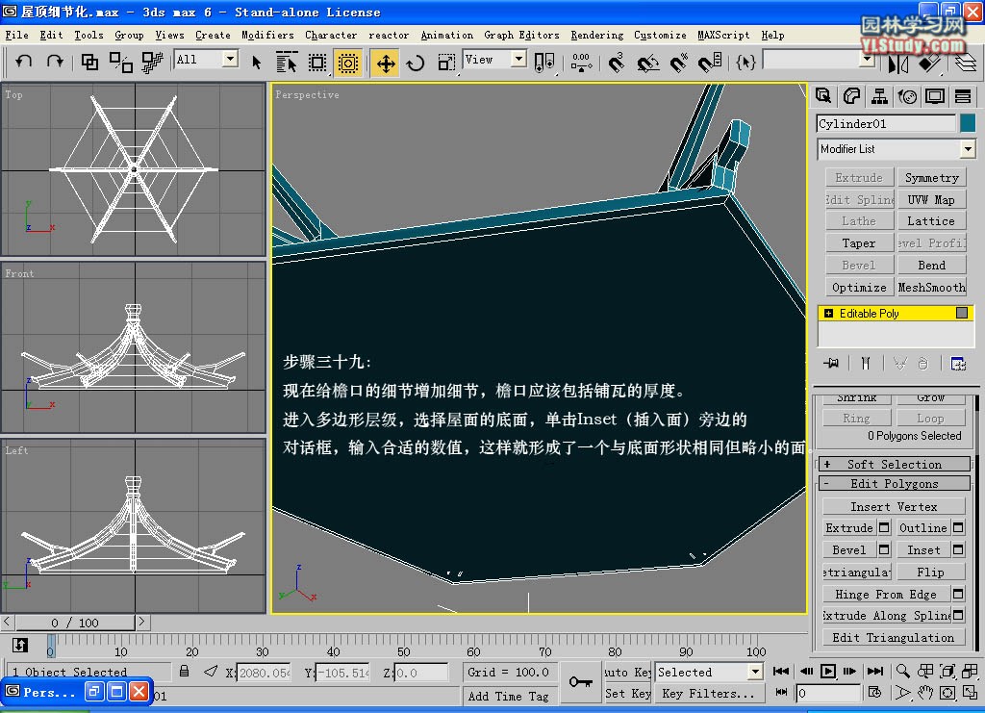The height and width of the screenshot is (713, 985).
Task: Open the Hierarchy panel icon
Action: [x=879, y=96]
